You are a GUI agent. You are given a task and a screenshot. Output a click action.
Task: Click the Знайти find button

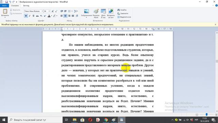pos(122,10)
